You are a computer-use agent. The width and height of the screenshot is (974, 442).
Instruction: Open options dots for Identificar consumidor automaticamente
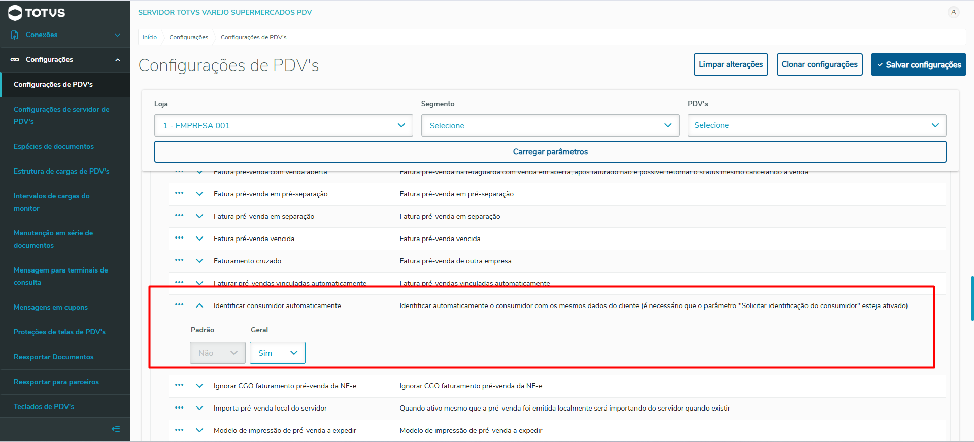click(179, 305)
